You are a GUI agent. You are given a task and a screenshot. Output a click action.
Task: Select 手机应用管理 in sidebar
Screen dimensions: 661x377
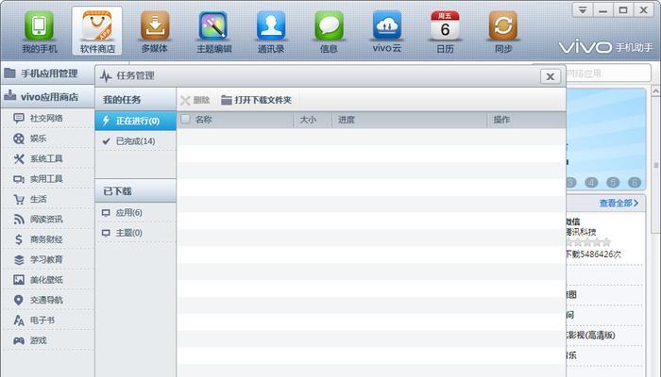(x=47, y=74)
